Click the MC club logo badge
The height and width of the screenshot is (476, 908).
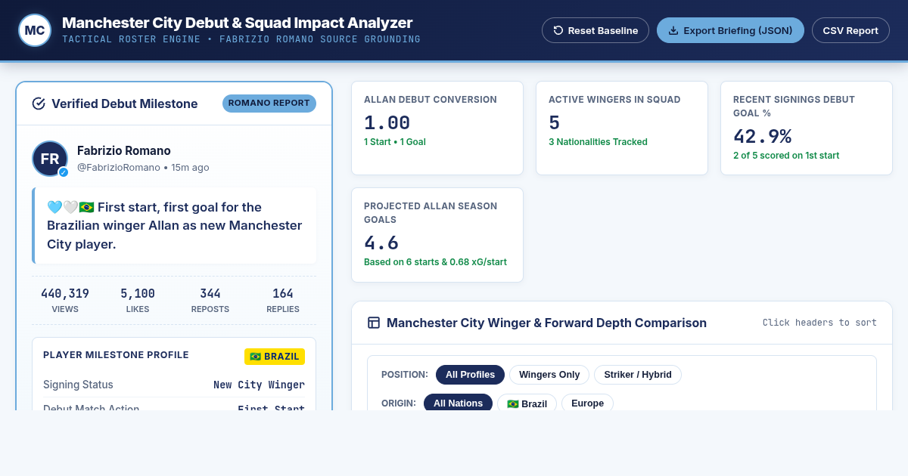(x=35, y=30)
